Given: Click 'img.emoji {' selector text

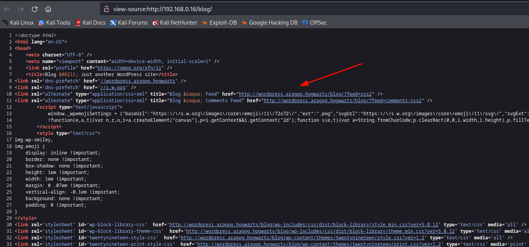Looking at the screenshot, I should [30, 146].
